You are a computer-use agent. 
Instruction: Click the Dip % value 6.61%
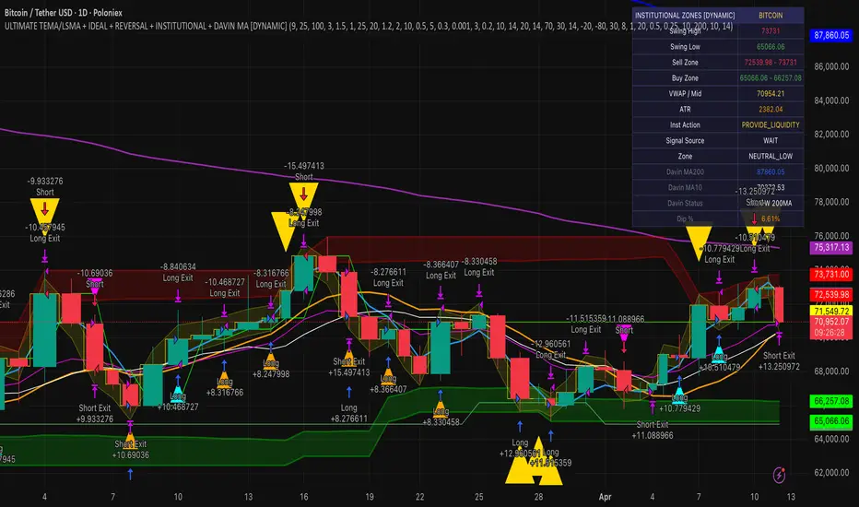click(x=771, y=218)
